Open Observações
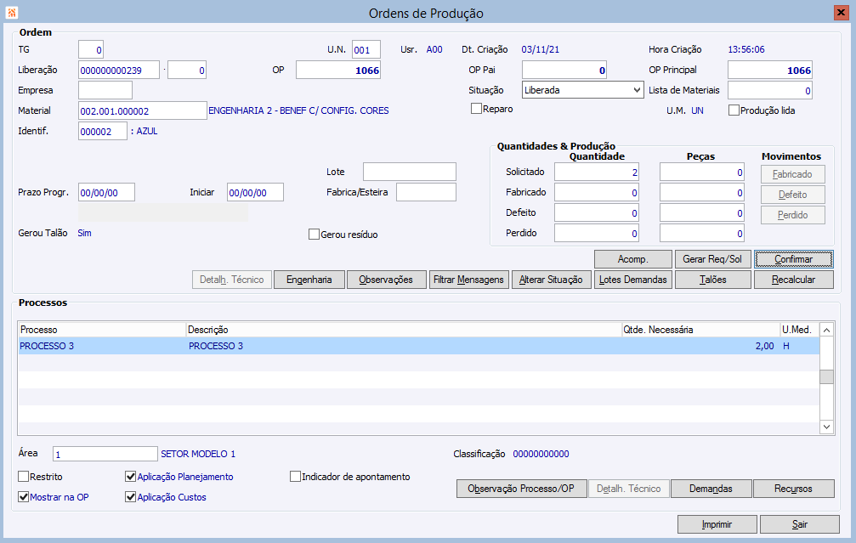 click(386, 280)
